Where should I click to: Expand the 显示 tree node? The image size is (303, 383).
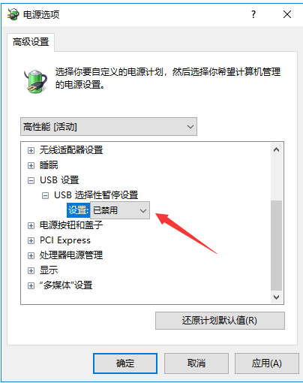[x=31, y=270]
